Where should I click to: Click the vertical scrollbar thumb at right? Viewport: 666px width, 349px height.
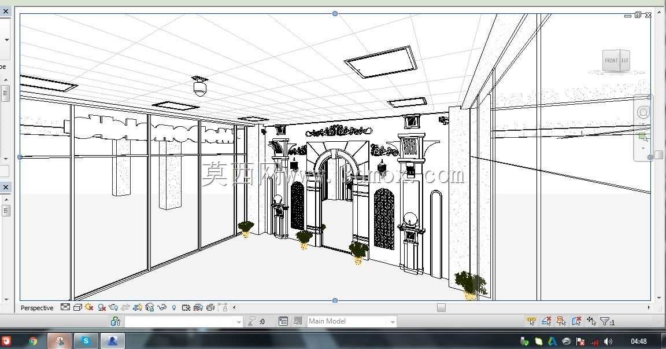(658, 155)
